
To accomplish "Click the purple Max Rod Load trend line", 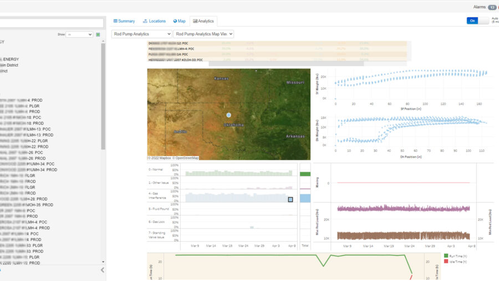I will (x=403, y=209).
